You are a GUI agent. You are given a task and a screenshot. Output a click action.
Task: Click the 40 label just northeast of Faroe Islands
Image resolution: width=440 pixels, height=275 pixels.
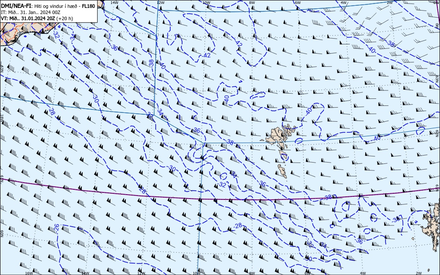[309, 112]
